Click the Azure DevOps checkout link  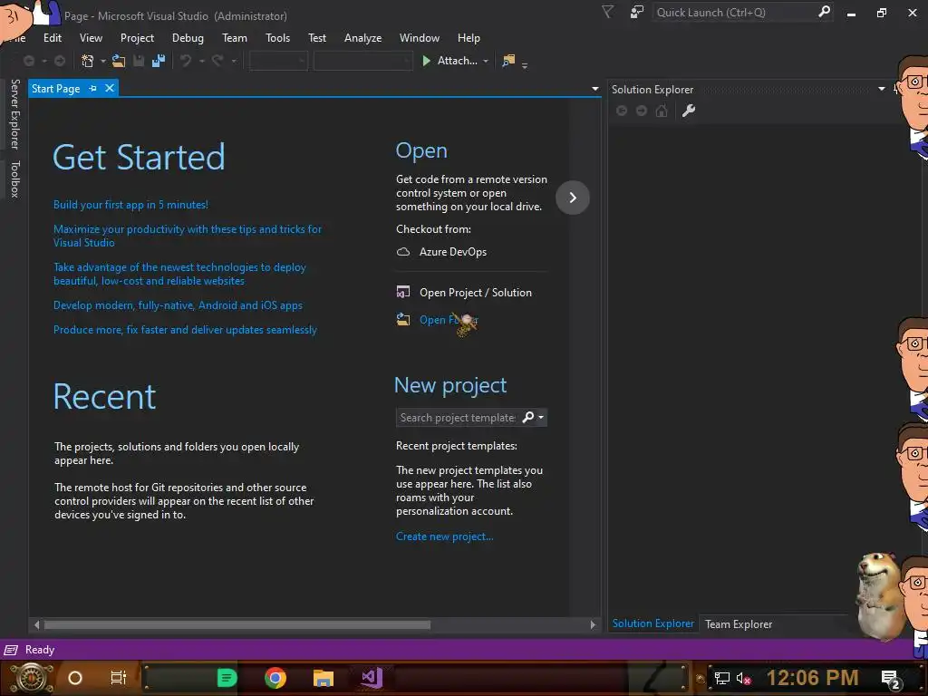pyautogui.click(x=453, y=252)
